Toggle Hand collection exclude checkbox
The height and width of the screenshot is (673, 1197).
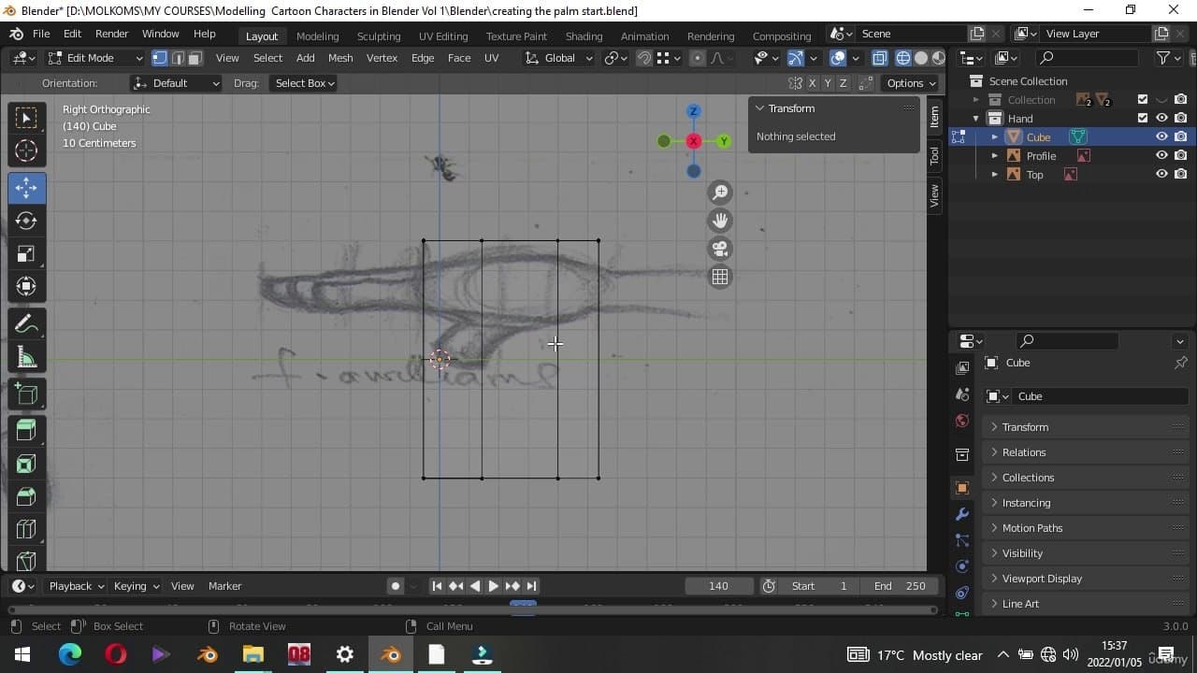tap(1142, 118)
